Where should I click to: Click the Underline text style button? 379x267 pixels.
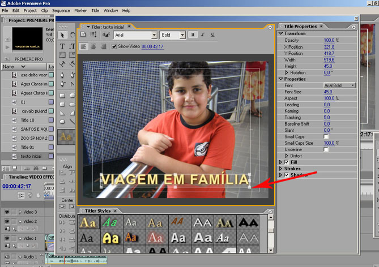point(212,35)
